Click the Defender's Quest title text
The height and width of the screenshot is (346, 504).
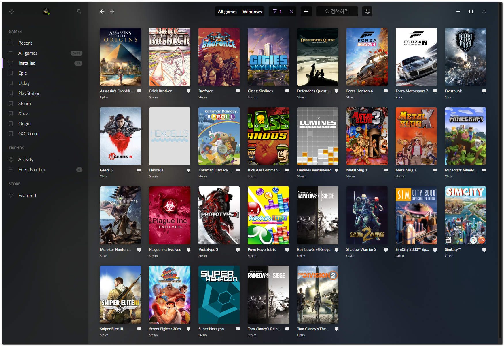point(314,91)
